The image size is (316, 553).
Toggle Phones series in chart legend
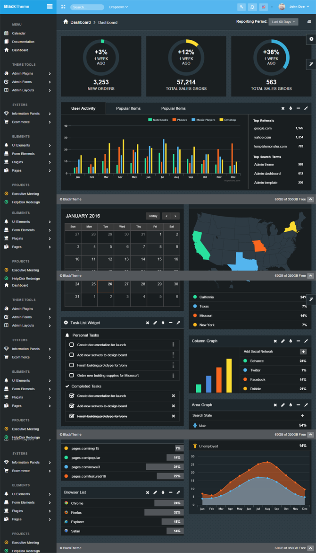click(180, 120)
